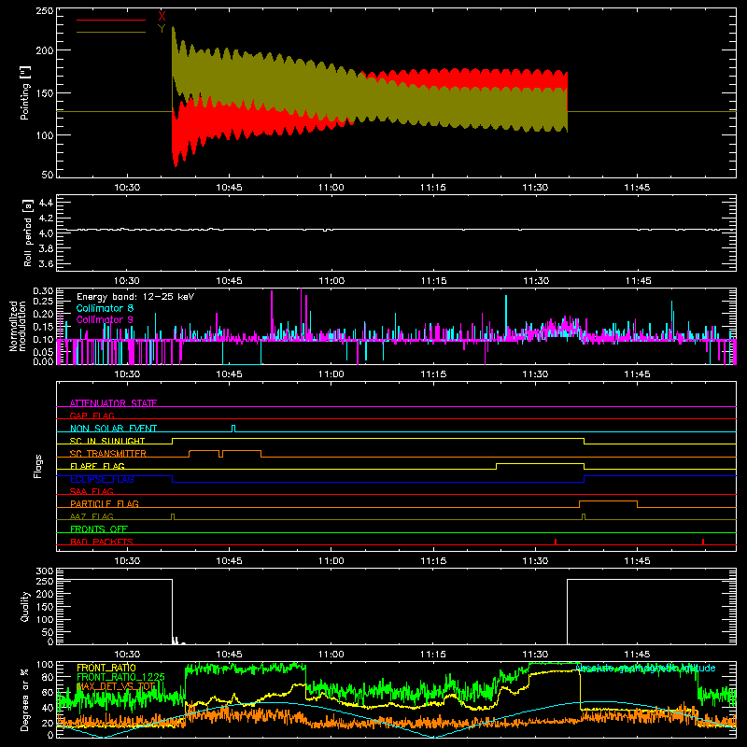
Task: Click the 'Normalized modulation' axis title
Action: pos(18,326)
